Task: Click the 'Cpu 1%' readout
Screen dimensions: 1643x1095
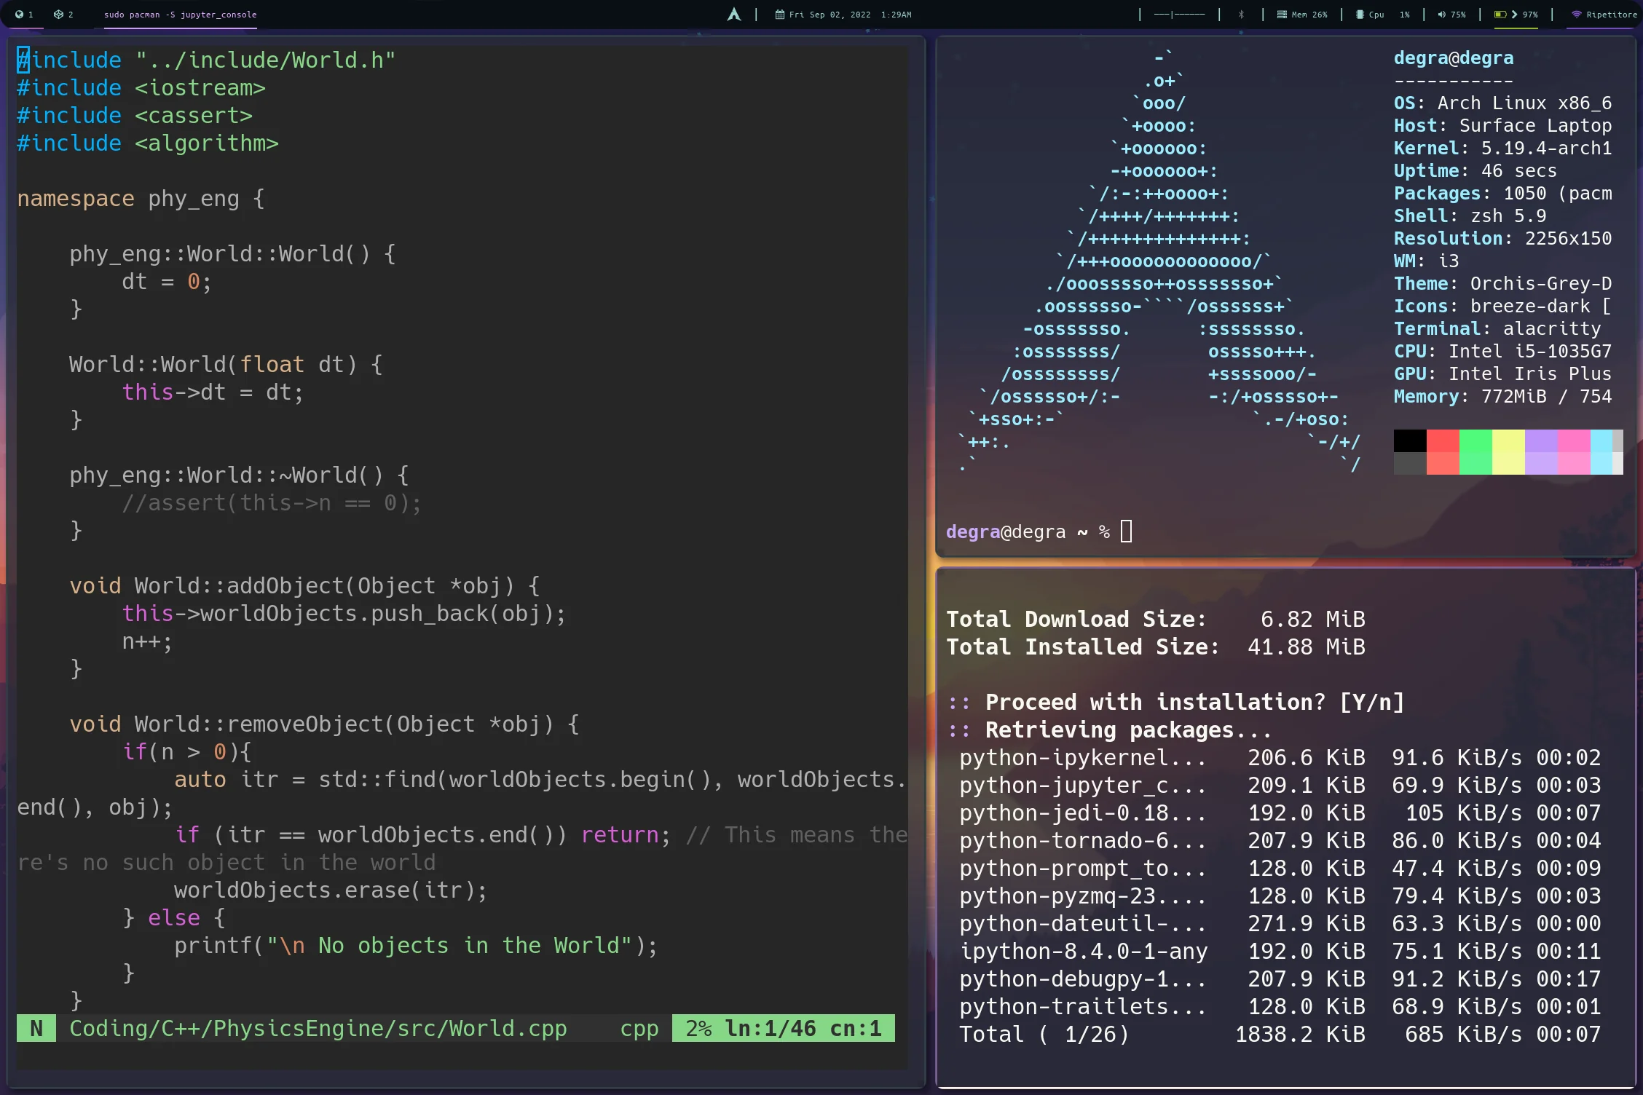Action: tap(1390, 15)
